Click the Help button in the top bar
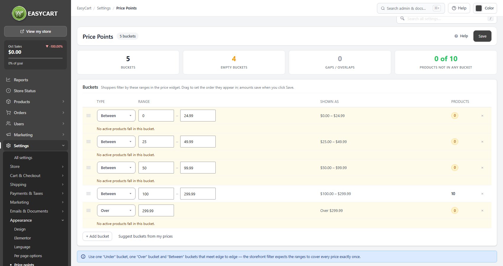Screen dimensions: 503x266 pyautogui.click(x=459, y=8)
